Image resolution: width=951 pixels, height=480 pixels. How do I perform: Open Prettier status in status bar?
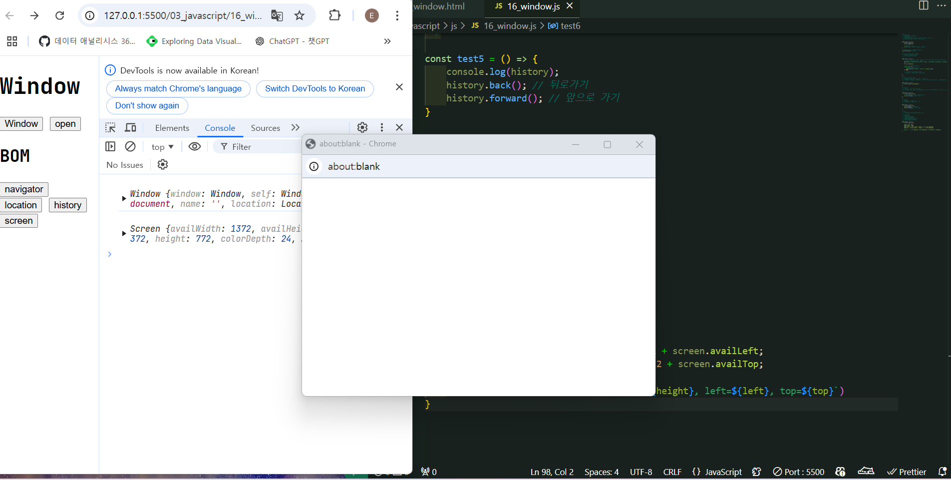[x=907, y=472]
